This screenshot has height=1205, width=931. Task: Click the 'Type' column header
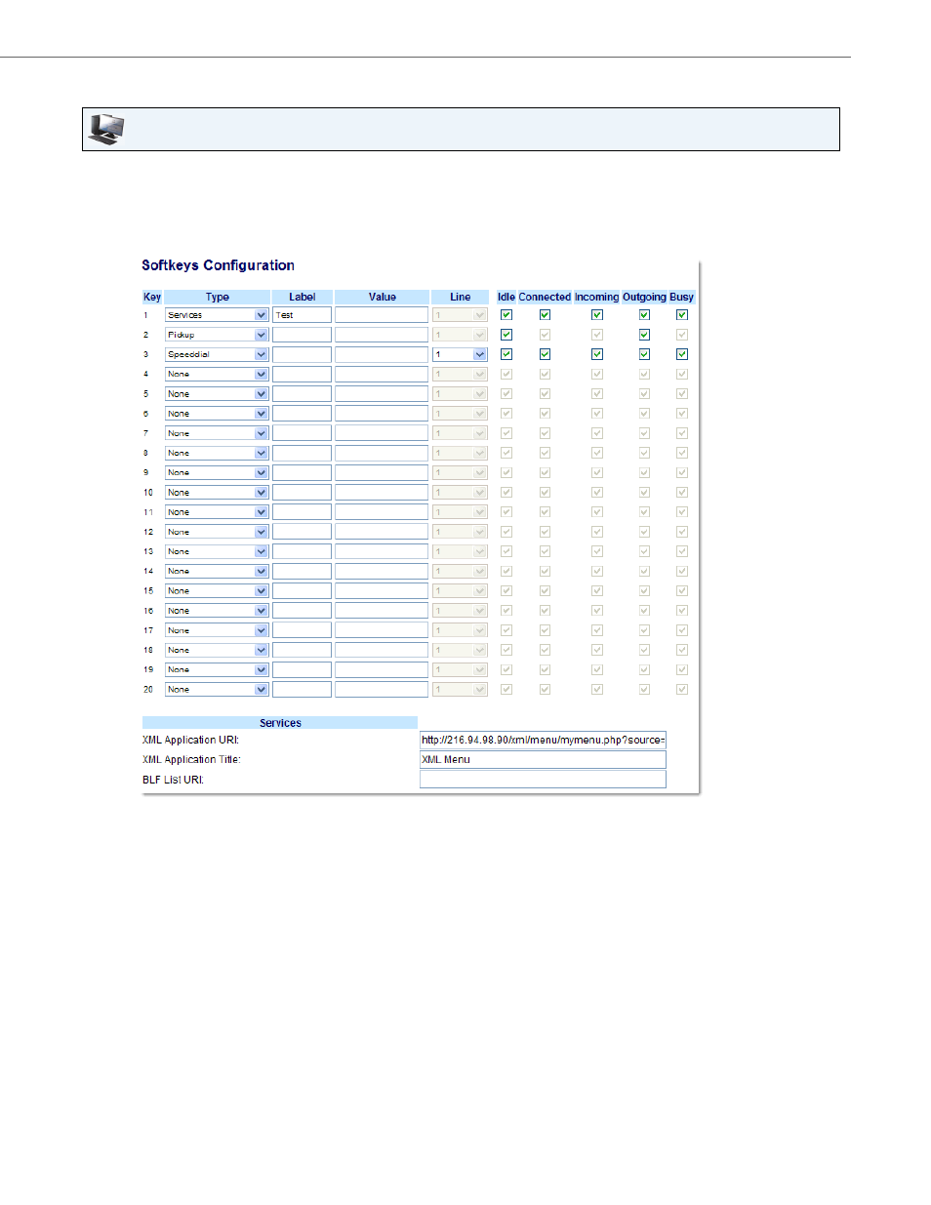pyautogui.click(x=218, y=297)
